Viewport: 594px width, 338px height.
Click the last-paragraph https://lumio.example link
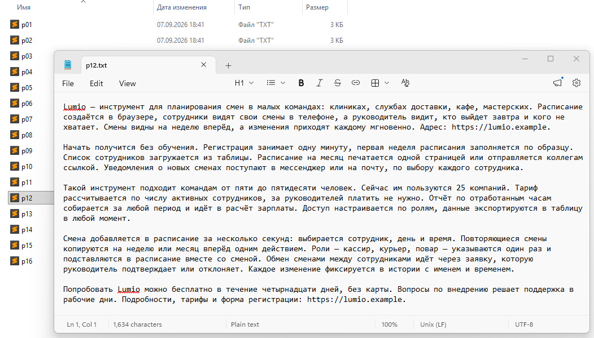pyautogui.click(x=354, y=300)
